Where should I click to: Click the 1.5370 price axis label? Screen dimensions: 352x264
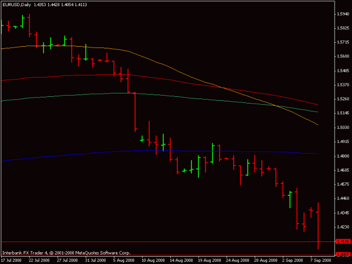click(343, 85)
